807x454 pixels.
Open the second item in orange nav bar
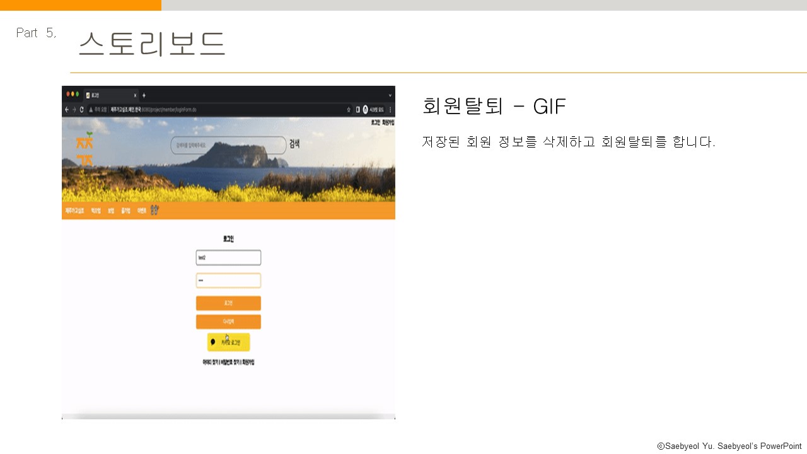point(96,211)
